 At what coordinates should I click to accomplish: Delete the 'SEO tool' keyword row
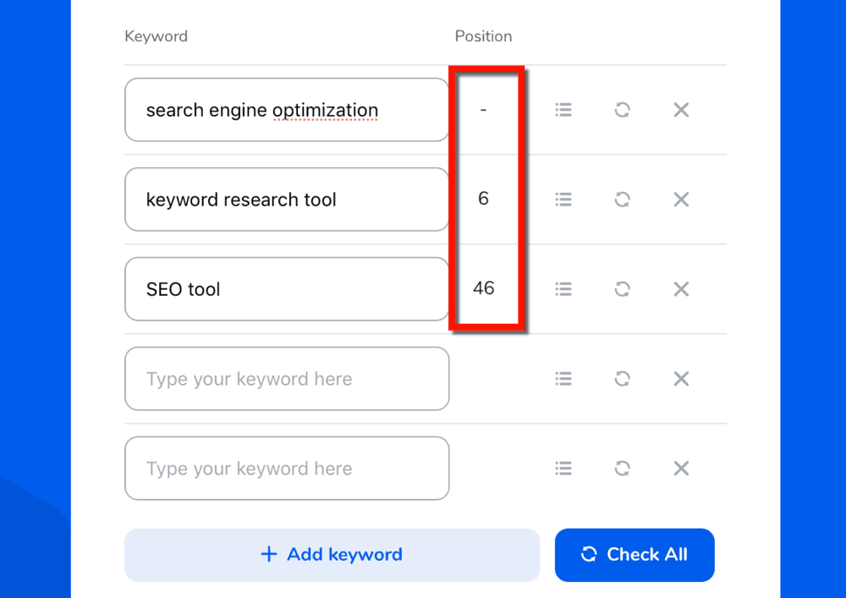click(x=680, y=288)
